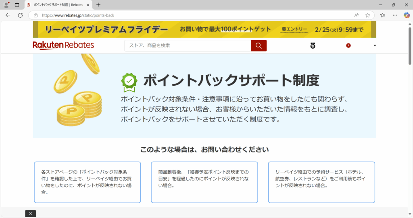Open a new tab with plus button
This screenshot has width=413, height=218.
point(98,5)
